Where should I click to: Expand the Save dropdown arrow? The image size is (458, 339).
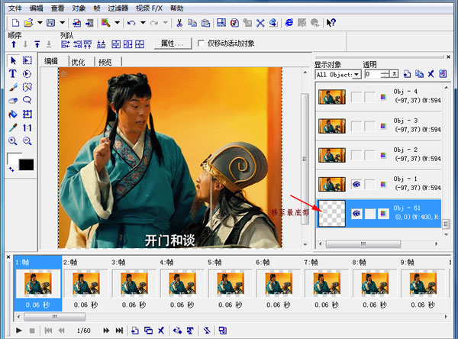(x=63, y=22)
